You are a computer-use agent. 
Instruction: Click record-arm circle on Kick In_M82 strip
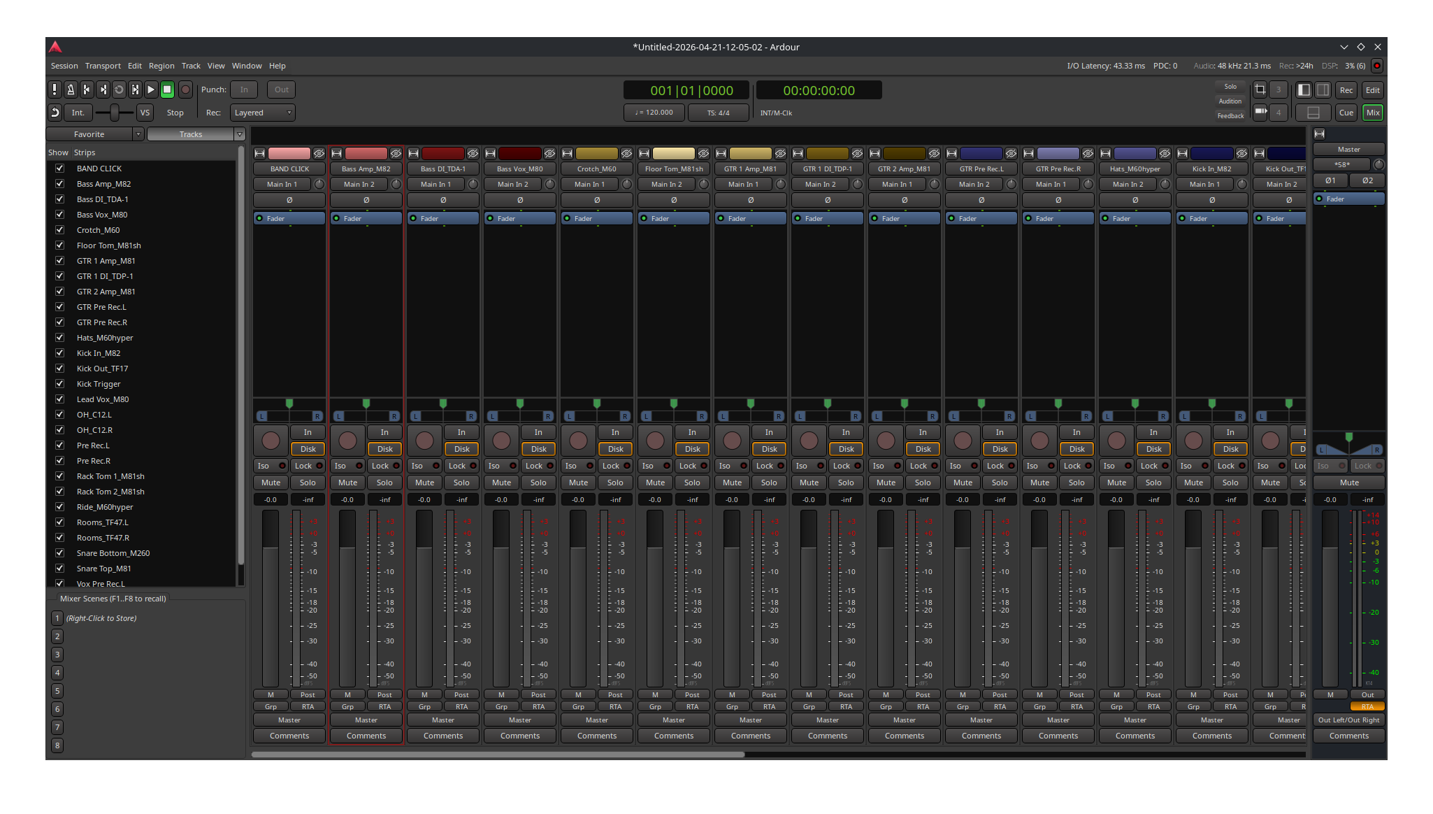(1193, 441)
